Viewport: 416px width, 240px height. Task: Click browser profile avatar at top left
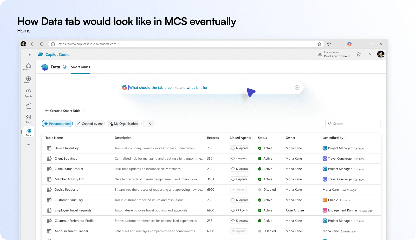pos(23,44)
